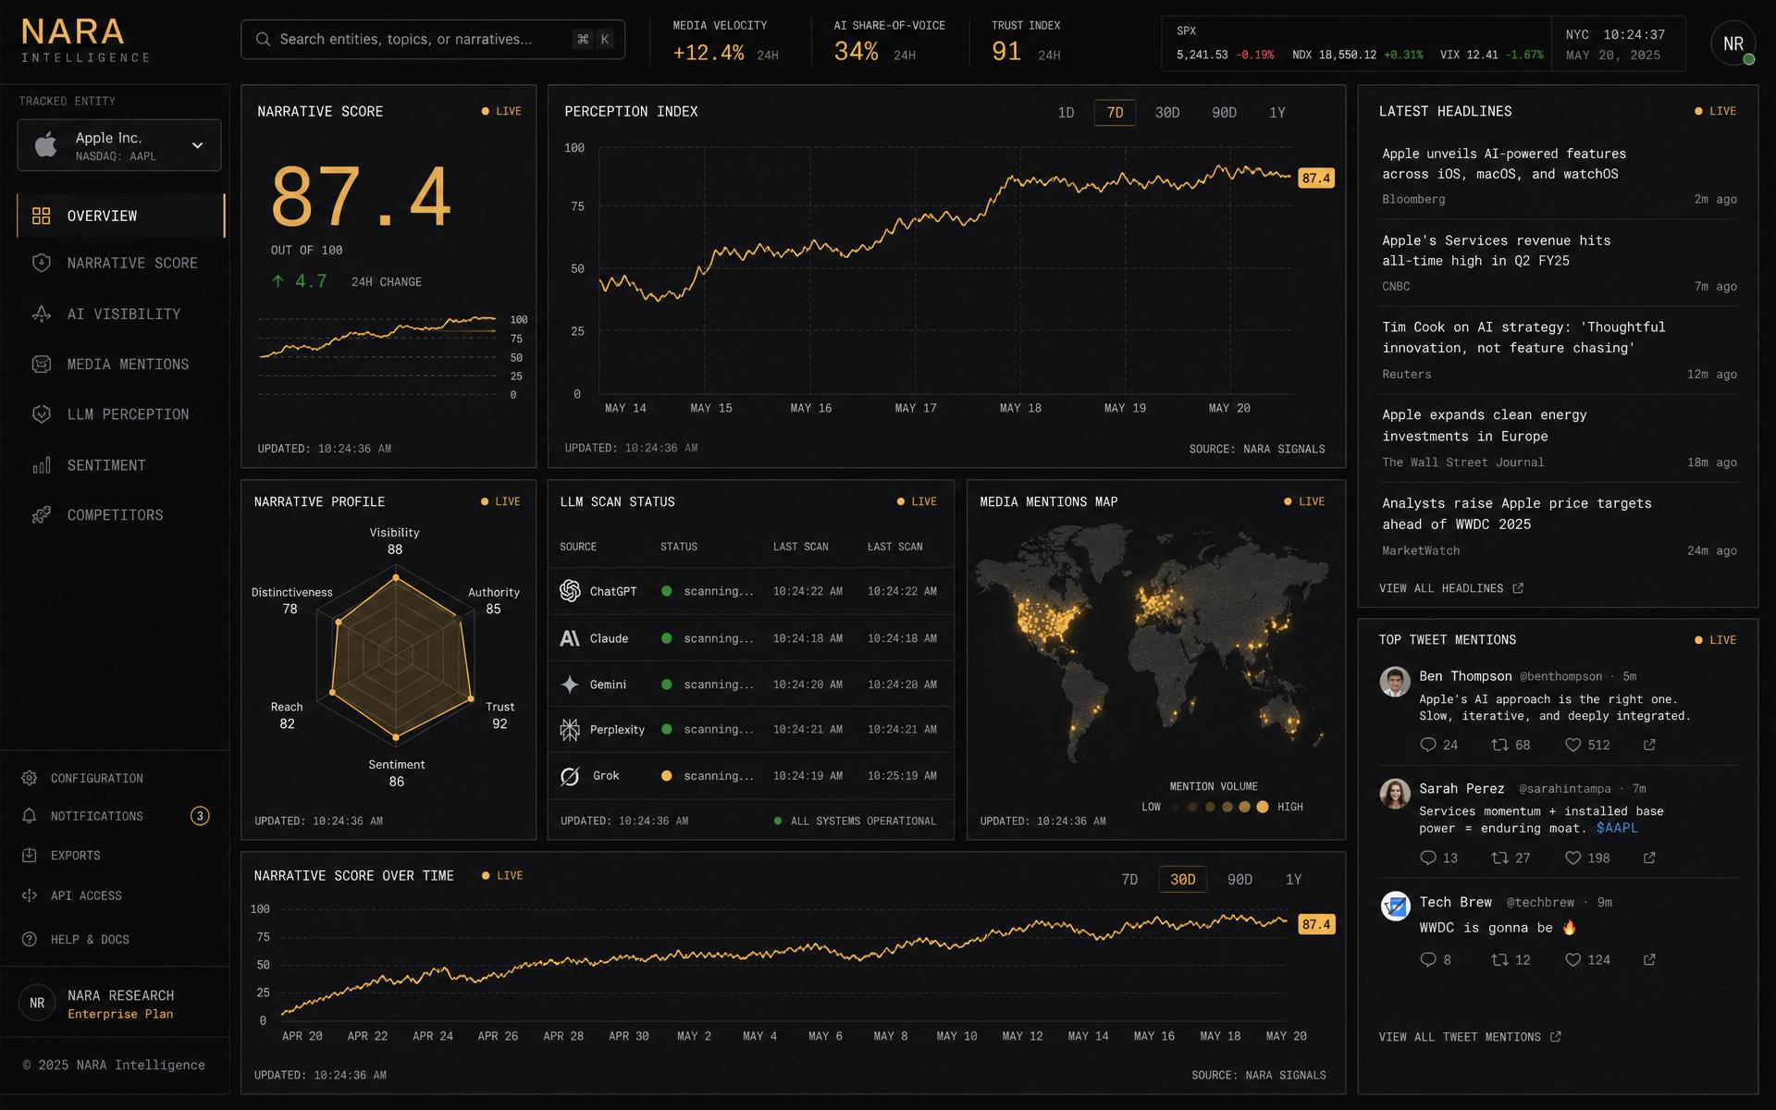Retweet Ben Thompson's tweet

(x=1499, y=745)
